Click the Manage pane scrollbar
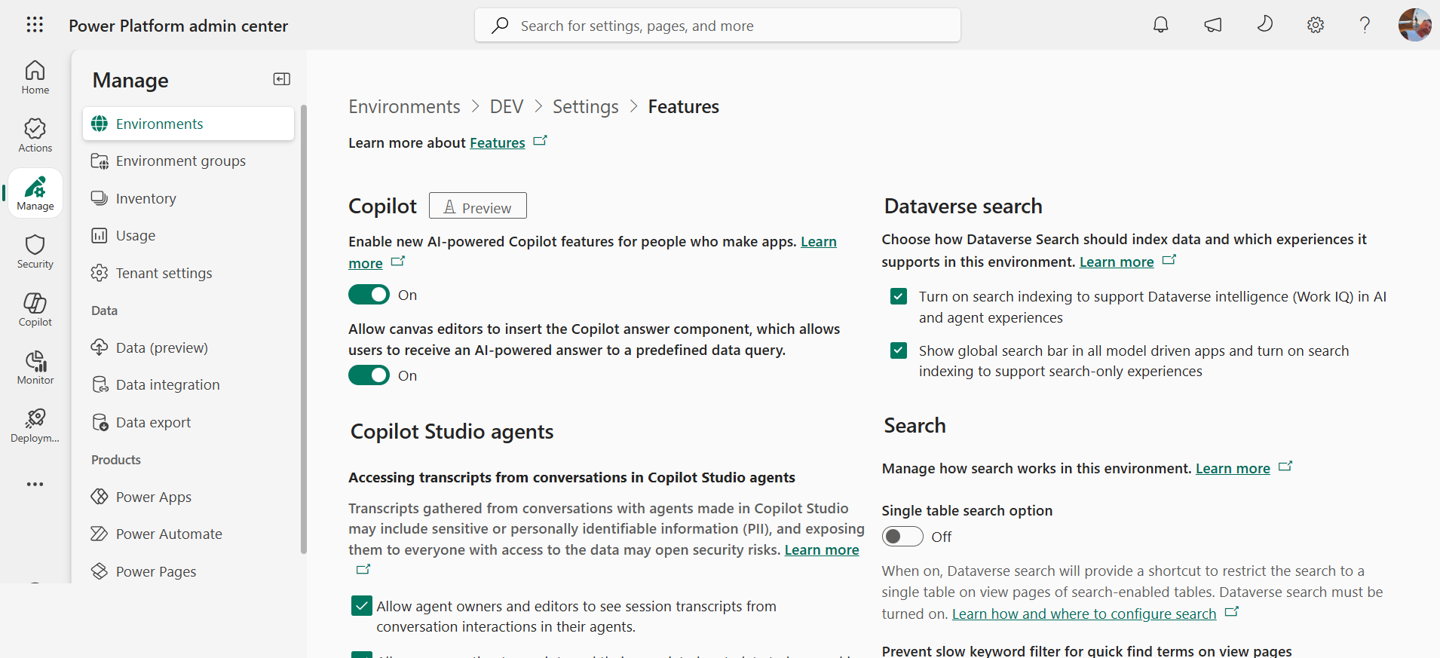The width and height of the screenshot is (1440, 658). click(304, 329)
